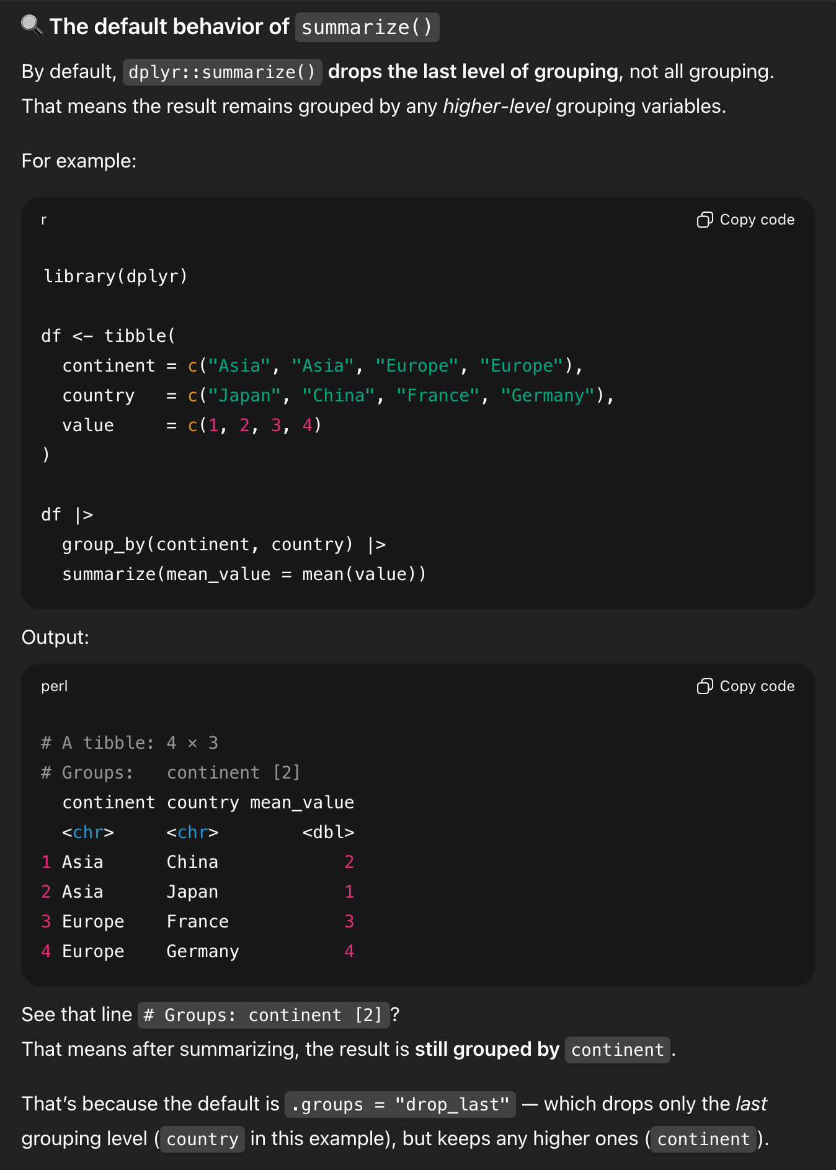This screenshot has height=1170, width=836.
Task: Click the "For example:" text
Action: (79, 161)
